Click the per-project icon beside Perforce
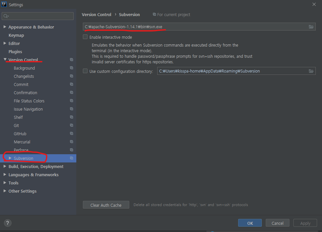Screen dimensions: 322x232 (71, 150)
